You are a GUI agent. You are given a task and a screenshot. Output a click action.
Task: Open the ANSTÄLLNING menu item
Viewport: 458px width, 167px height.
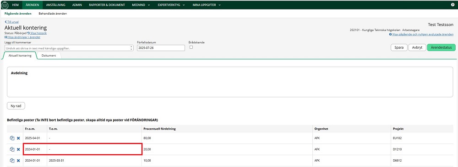coord(55,5)
